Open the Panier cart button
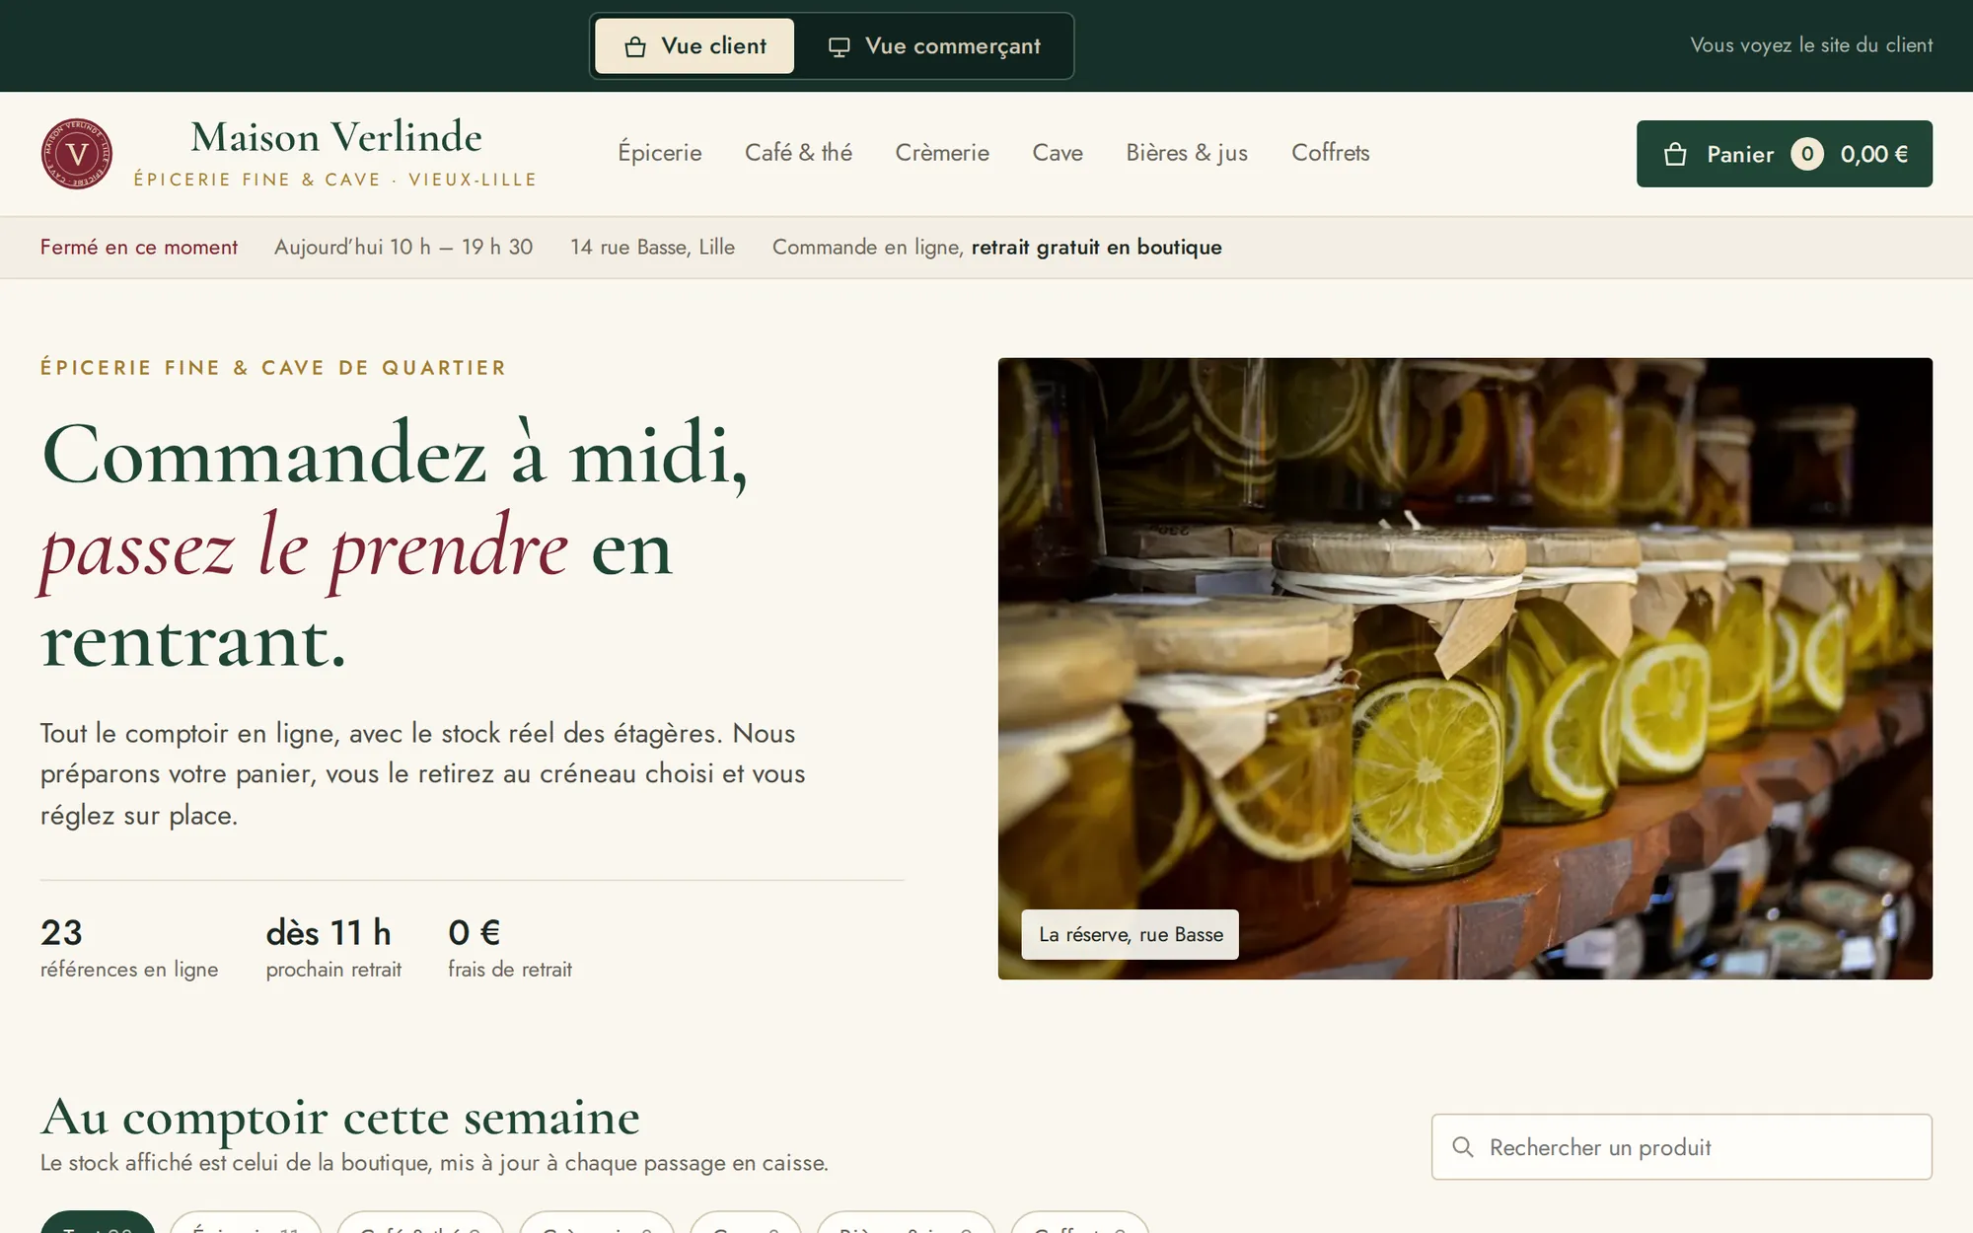The width and height of the screenshot is (1973, 1233). pos(1785,154)
